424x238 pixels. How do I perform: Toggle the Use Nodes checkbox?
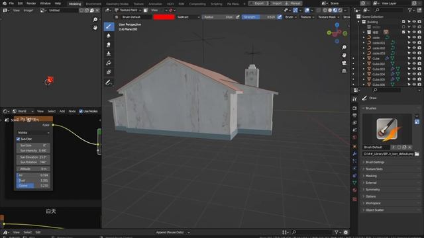pyautogui.click(x=81, y=111)
